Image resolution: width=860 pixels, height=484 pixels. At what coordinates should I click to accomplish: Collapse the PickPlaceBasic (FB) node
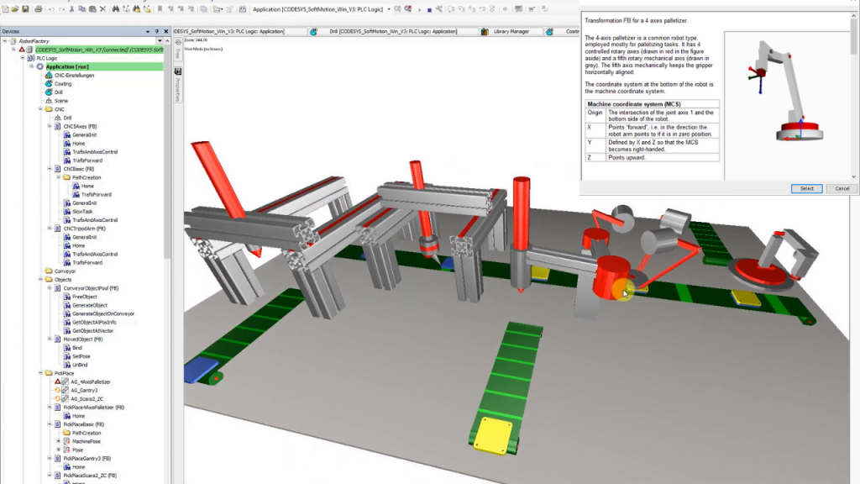49,424
